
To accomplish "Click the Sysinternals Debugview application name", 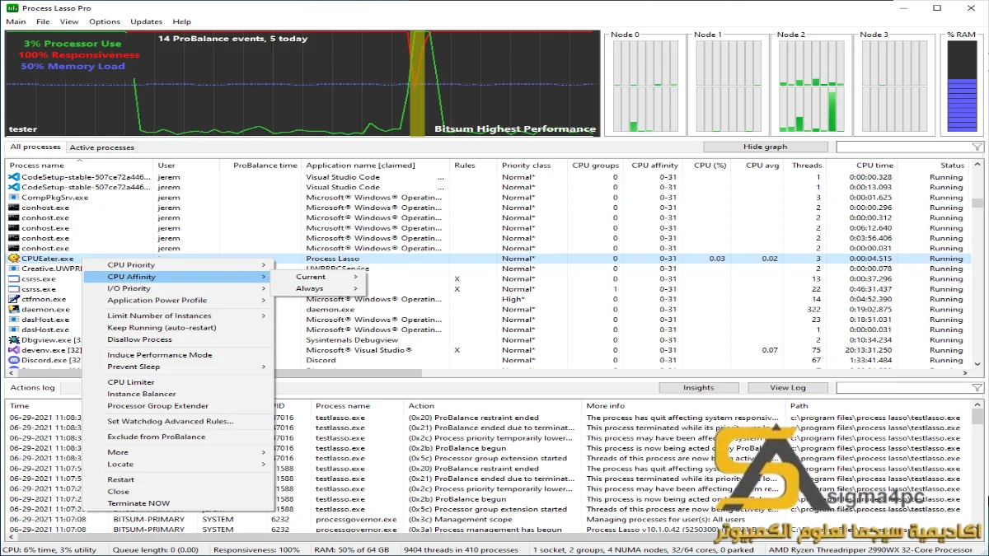I will pos(352,340).
